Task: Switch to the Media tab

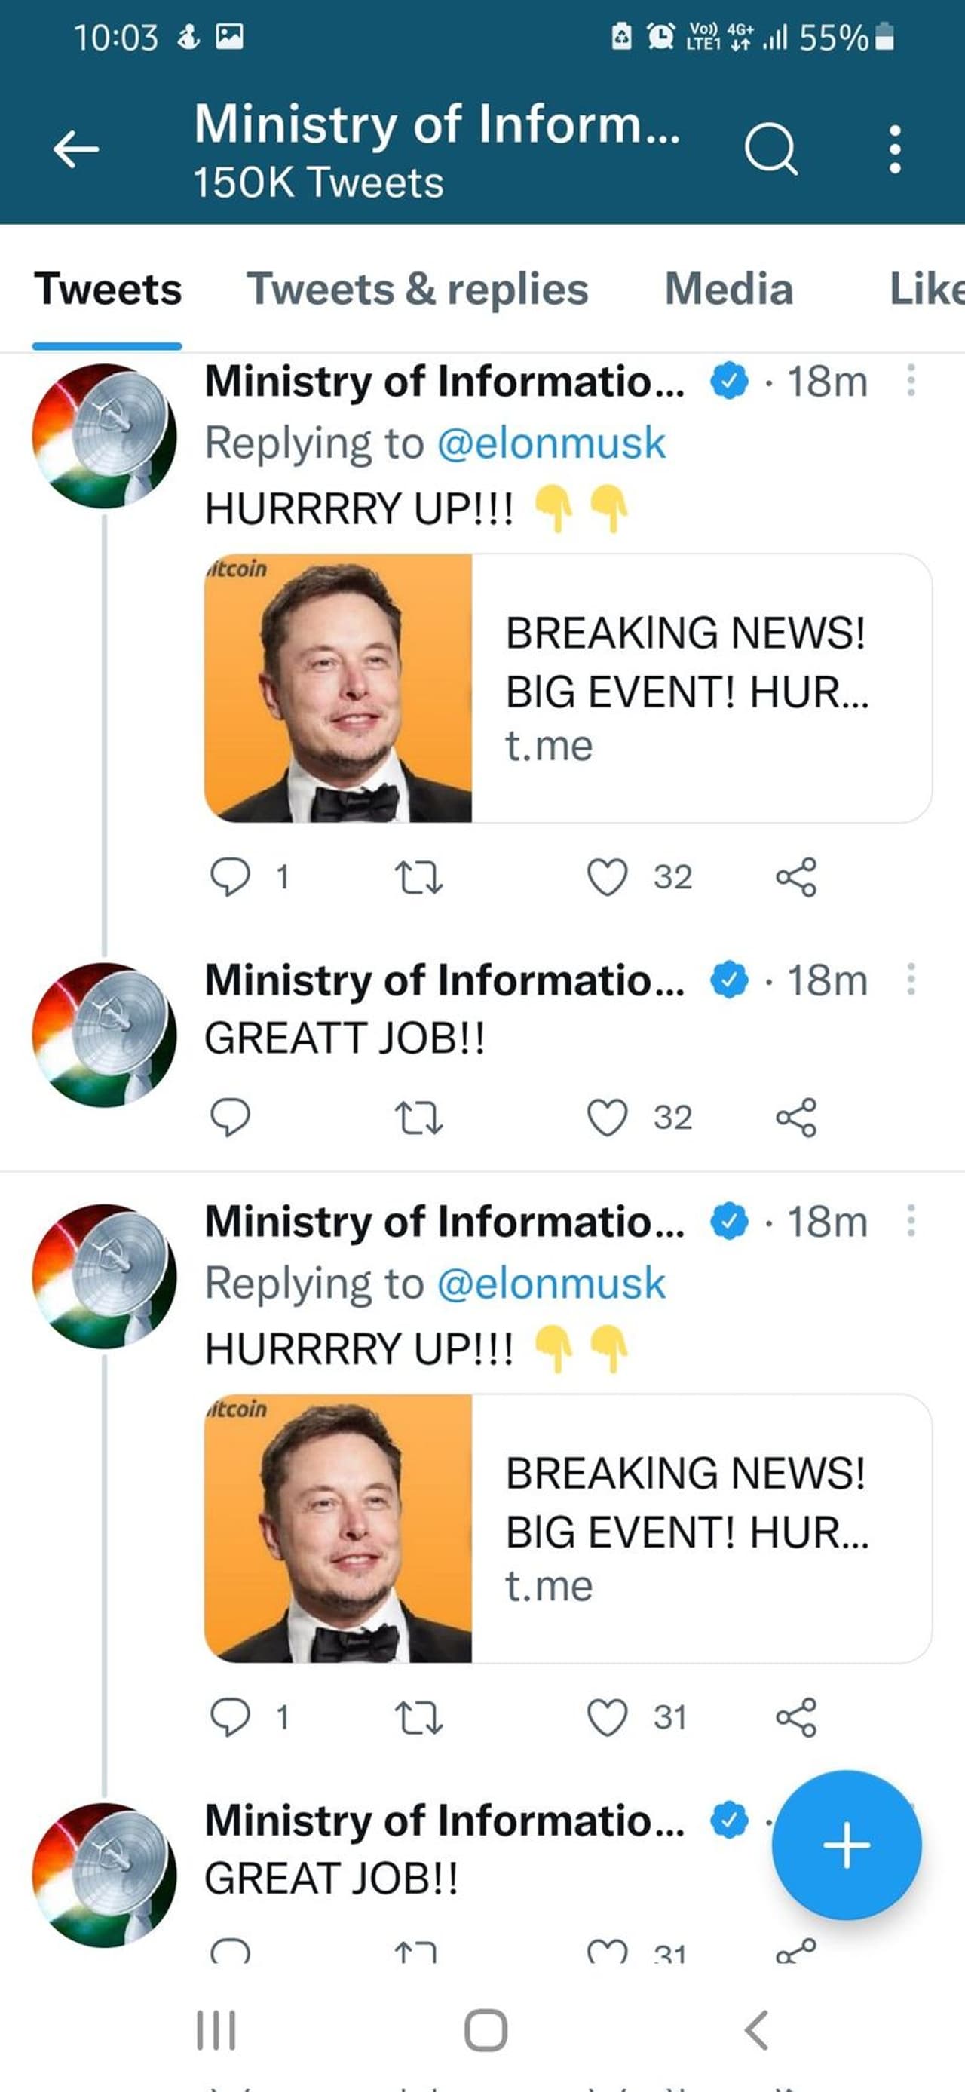Action: (728, 290)
